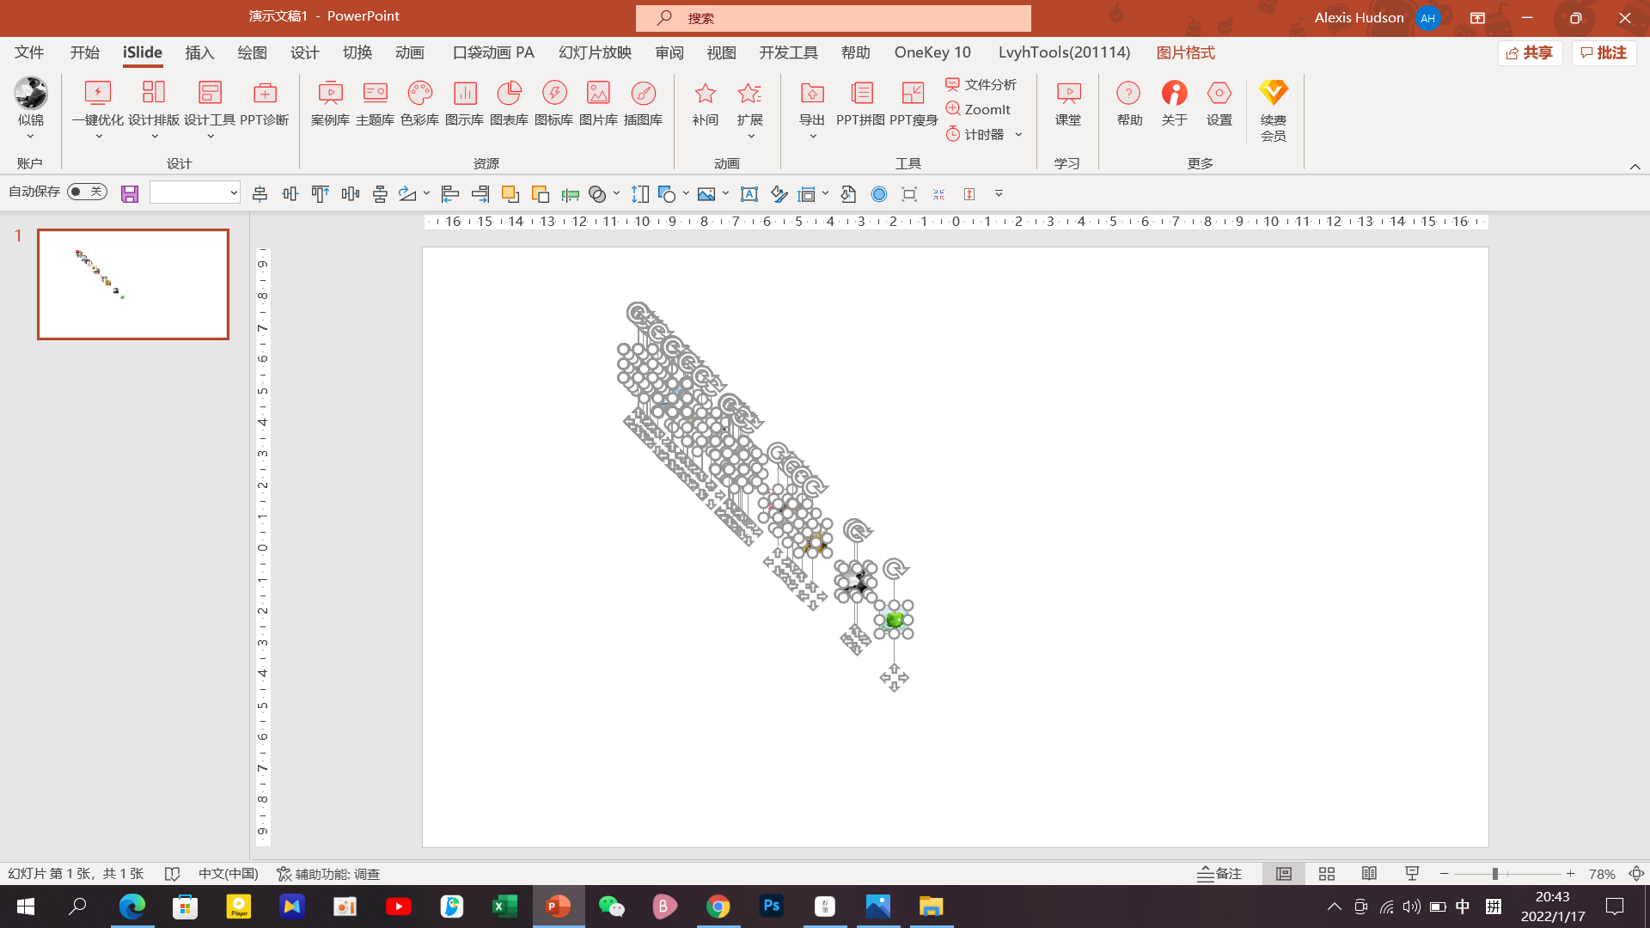Expand the 计时器 timer dropdown
Viewport: 1650px width, 928px height.
click(1018, 135)
